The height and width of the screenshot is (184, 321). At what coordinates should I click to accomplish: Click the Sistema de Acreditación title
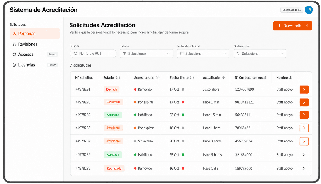pos(44,10)
